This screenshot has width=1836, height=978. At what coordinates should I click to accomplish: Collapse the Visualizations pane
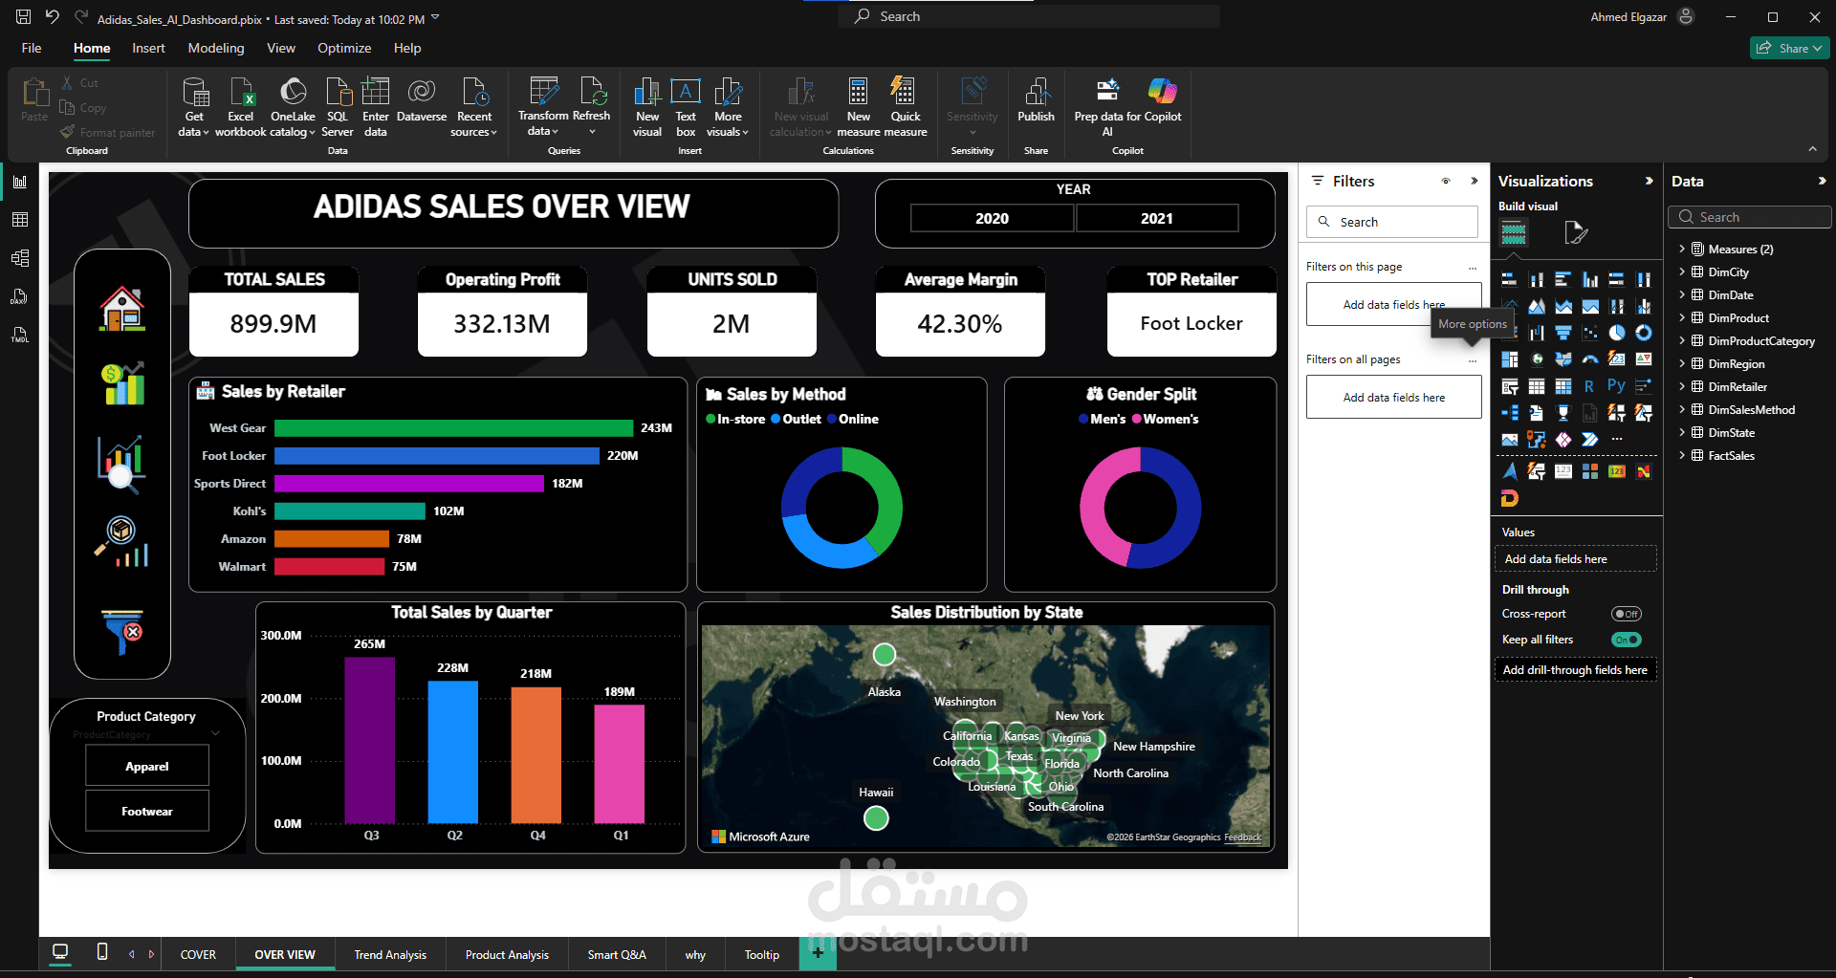coord(1649,181)
